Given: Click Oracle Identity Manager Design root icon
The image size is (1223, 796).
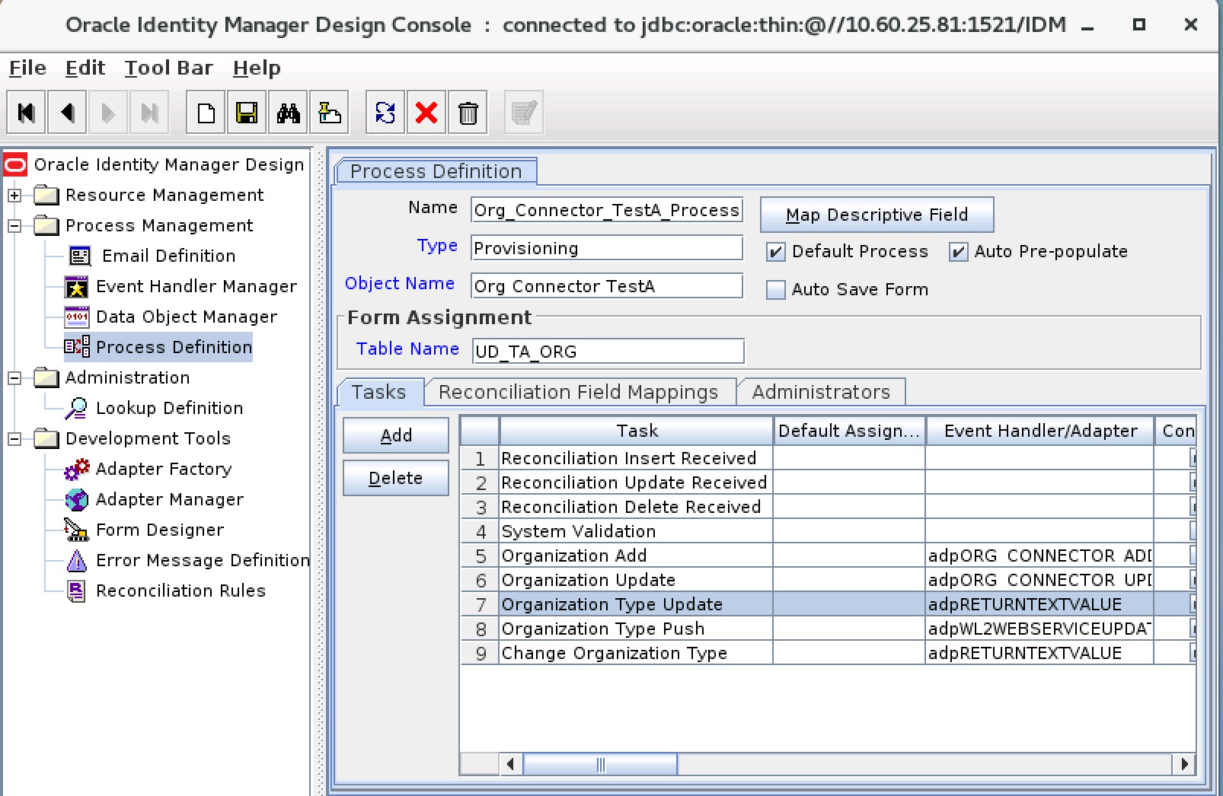Looking at the screenshot, I should [x=15, y=164].
